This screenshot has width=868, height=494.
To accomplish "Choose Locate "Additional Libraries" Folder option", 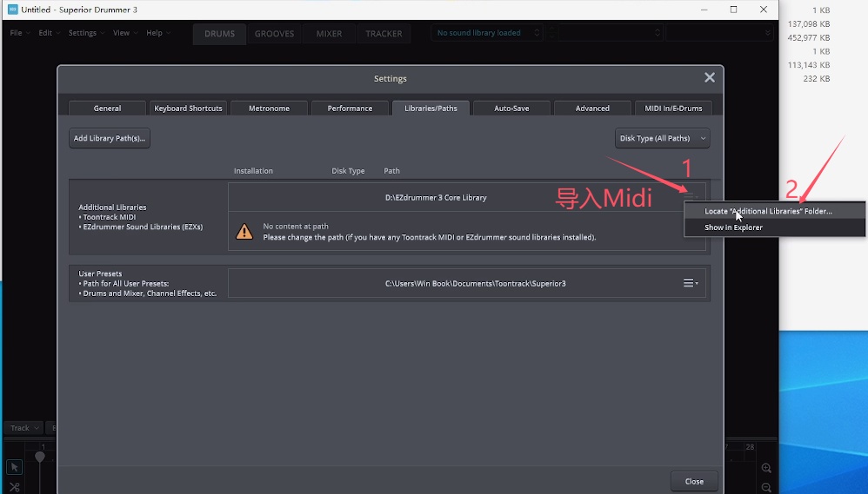I will click(768, 211).
